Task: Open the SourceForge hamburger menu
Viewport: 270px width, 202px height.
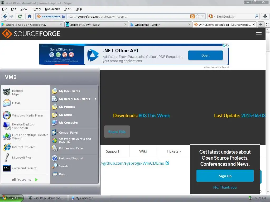Action: pyautogui.click(x=259, y=34)
